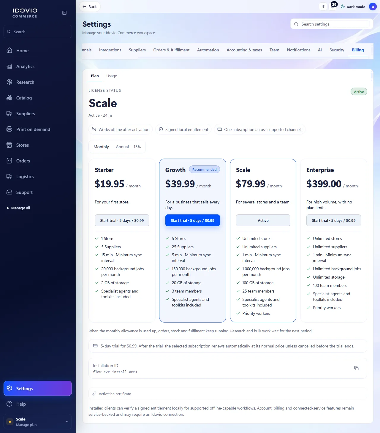380x433 pixels.
Task: Open Help in sidebar
Action: click(38, 404)
